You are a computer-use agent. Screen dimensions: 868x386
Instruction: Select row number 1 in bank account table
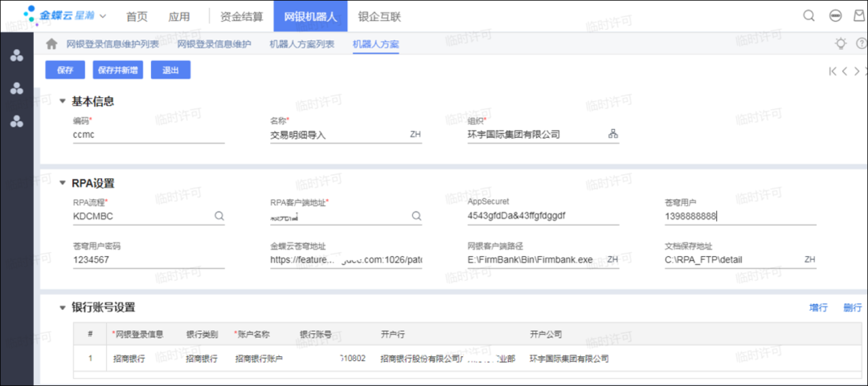pos(90,359)
